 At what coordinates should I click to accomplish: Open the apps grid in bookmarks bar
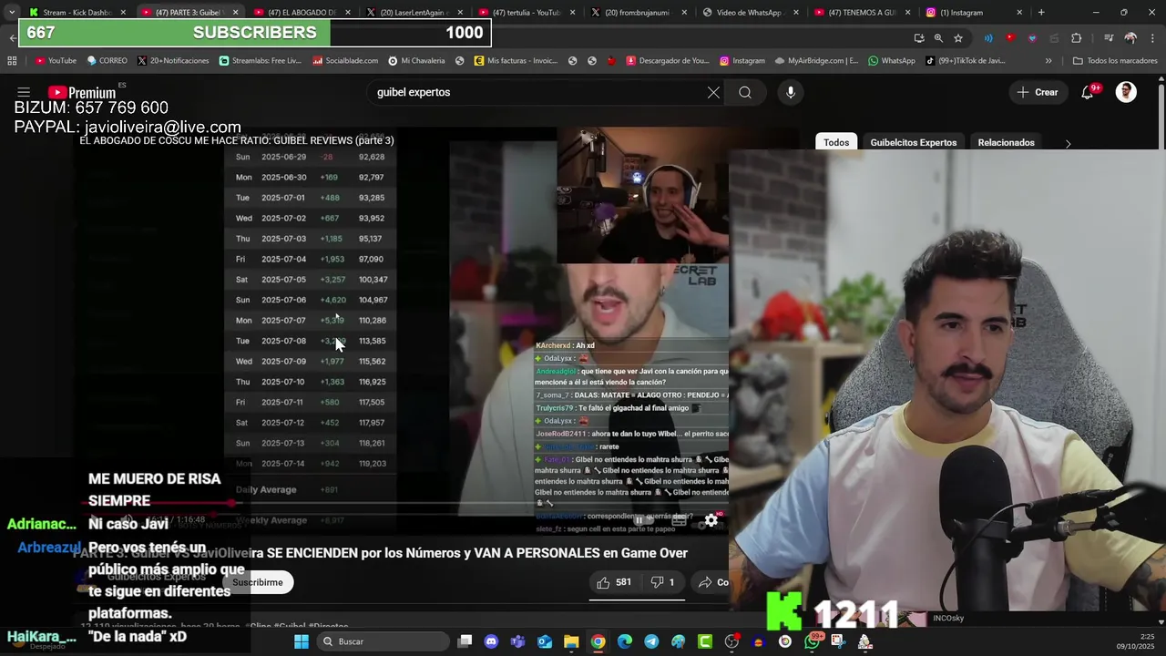(x=12, y=61)
